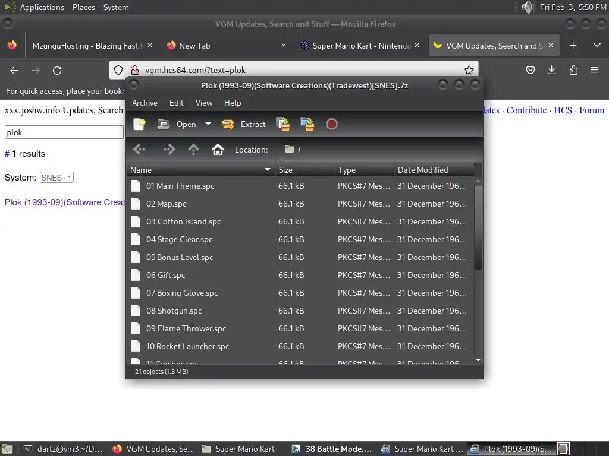This screenshot has height=456, width=609.
Task: Click the scroll up arrow of file list
Action: (x=478, y=181)
